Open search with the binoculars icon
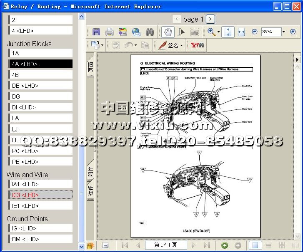Viewport: 303px width, 252px height. (150, 32)
